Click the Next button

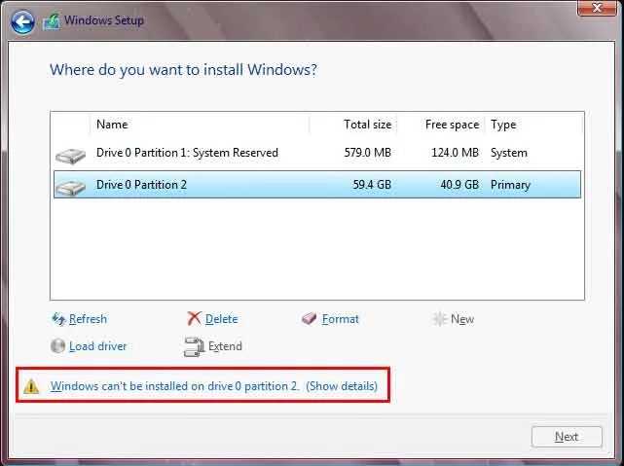(x=567, y=437)
